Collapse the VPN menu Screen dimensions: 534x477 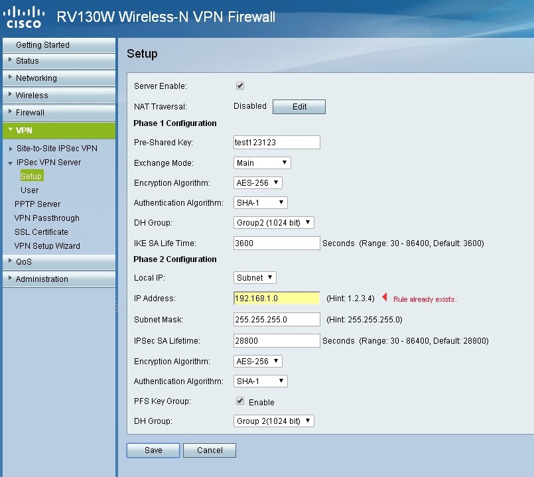[59, 131]
